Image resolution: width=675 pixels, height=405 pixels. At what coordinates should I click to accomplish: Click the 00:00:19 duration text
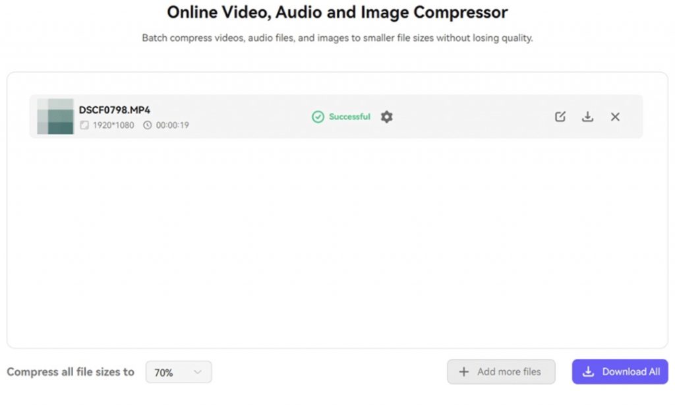coord(173,125)
